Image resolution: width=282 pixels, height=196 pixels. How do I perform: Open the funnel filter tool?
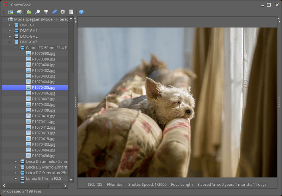[46, 12]
